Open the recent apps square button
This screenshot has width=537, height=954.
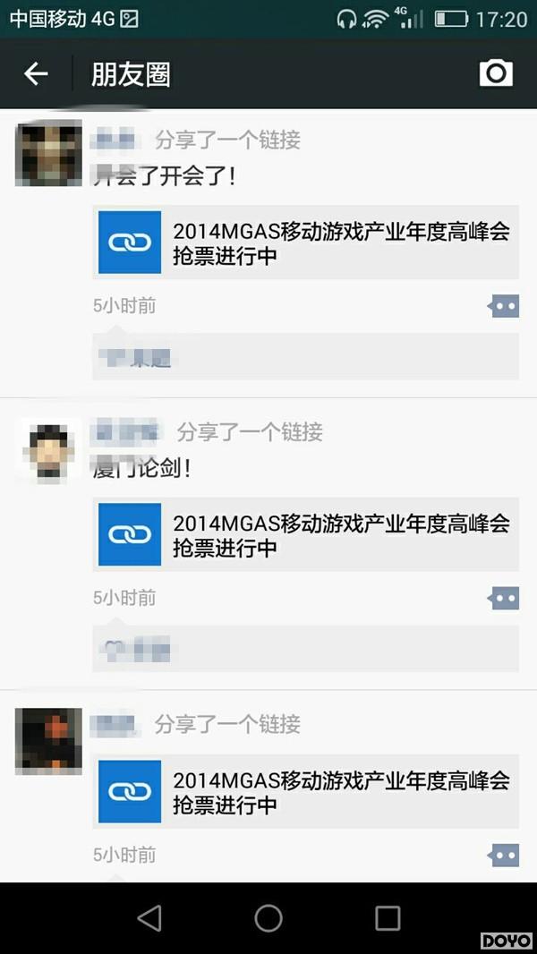pos(388,917)
